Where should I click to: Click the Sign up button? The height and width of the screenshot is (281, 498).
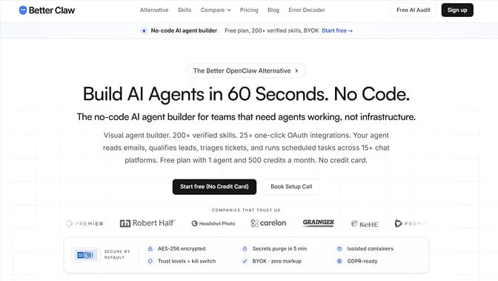tap(457, 10)
